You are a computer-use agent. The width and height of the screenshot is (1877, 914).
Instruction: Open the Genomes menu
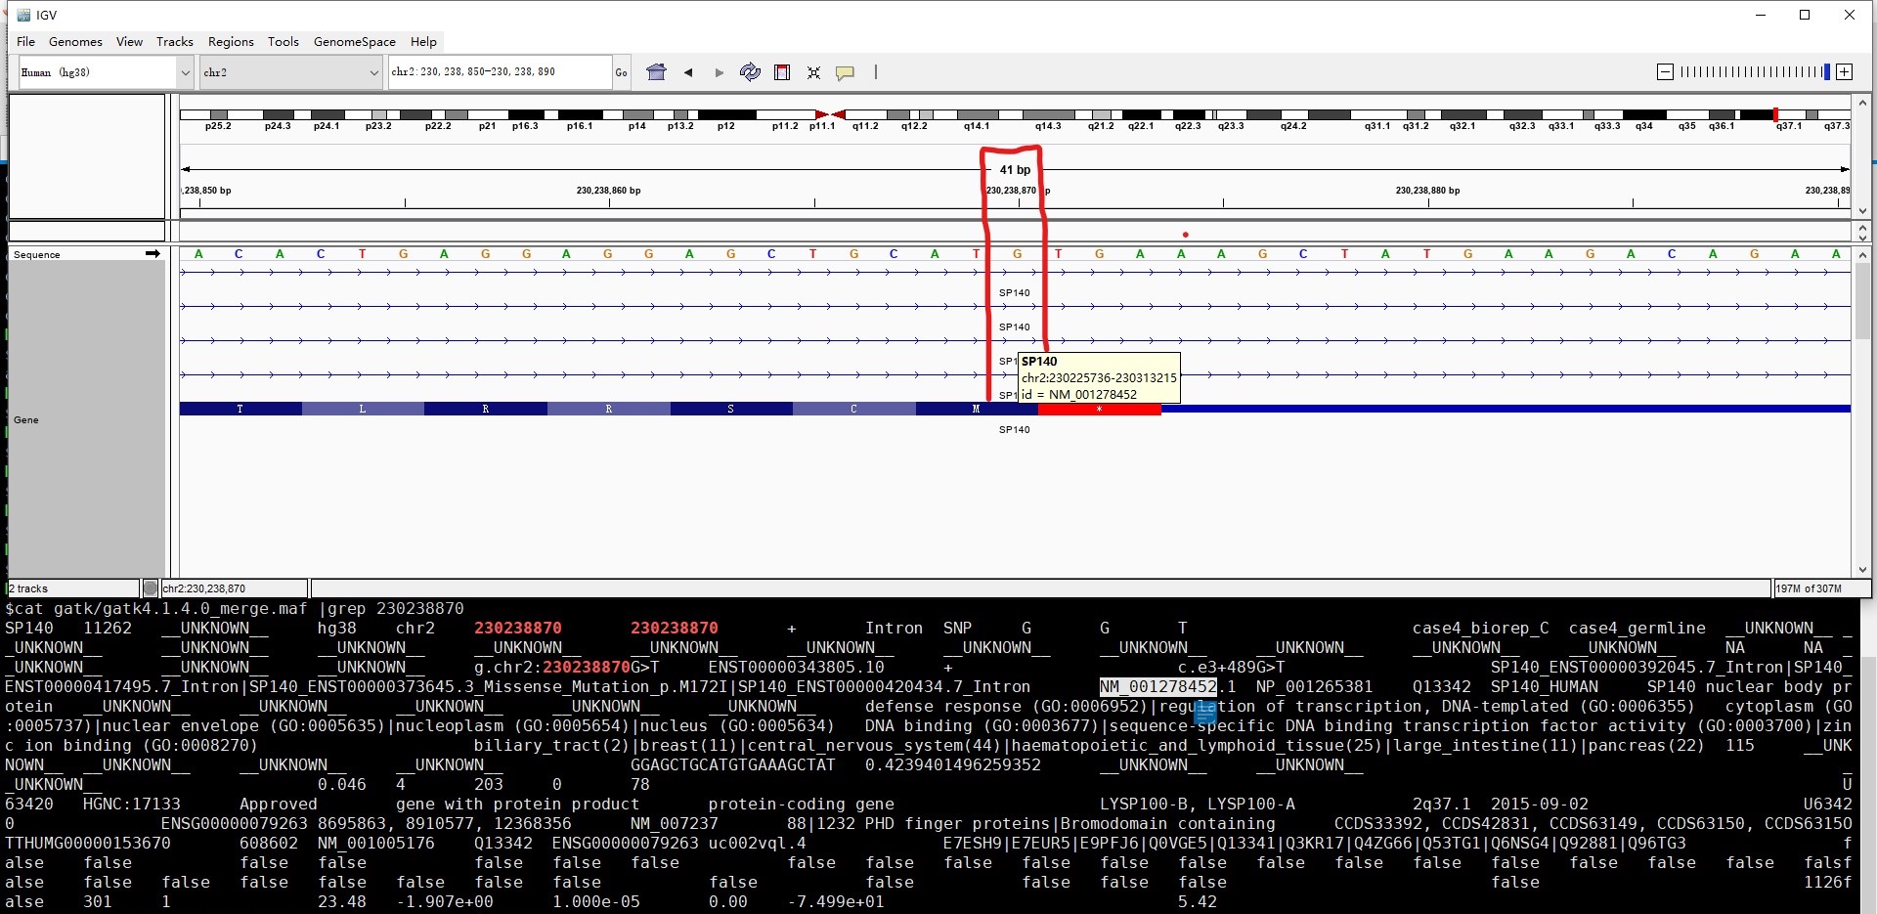(75, 41)
